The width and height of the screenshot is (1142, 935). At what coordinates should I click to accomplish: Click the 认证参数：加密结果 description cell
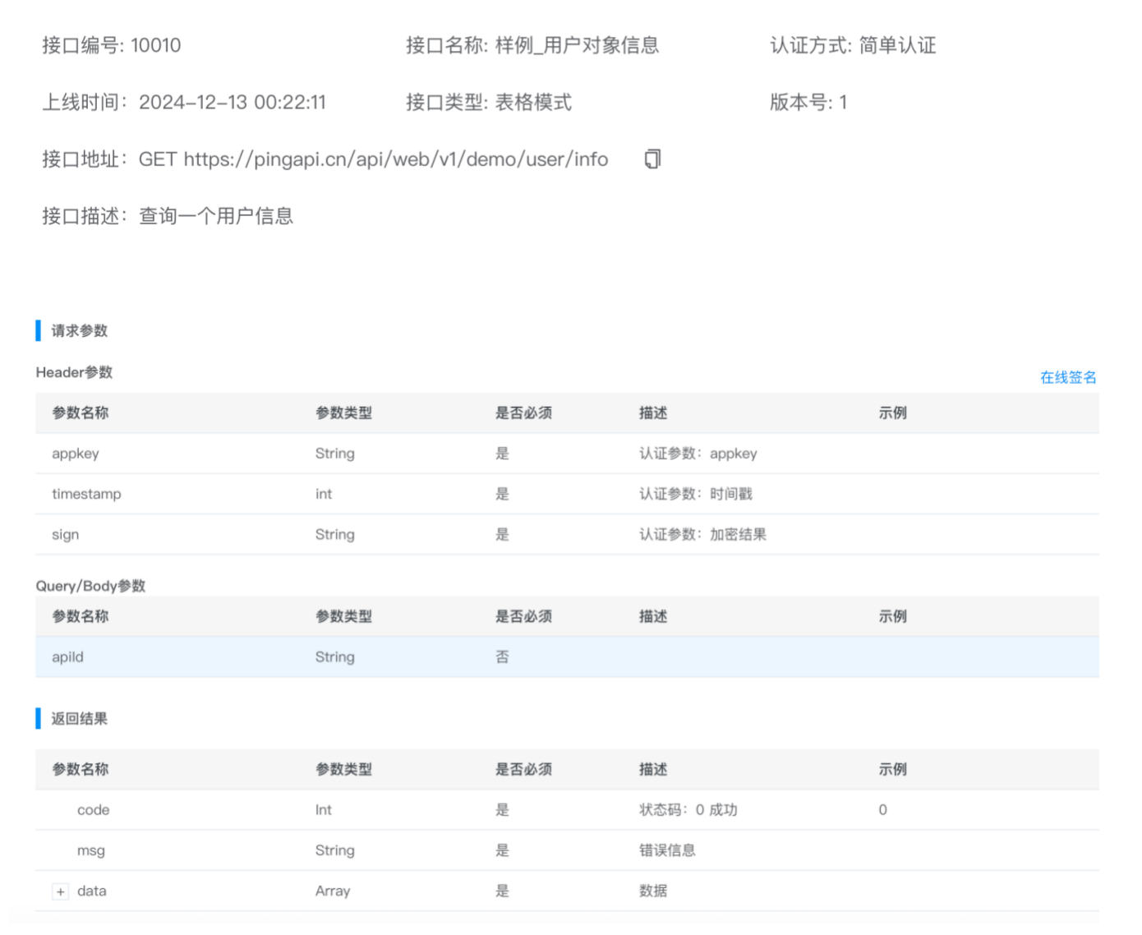click(702, 534)
